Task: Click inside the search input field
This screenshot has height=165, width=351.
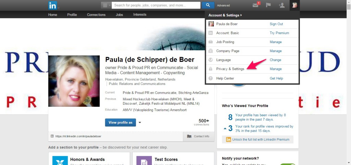Action: 156,5
